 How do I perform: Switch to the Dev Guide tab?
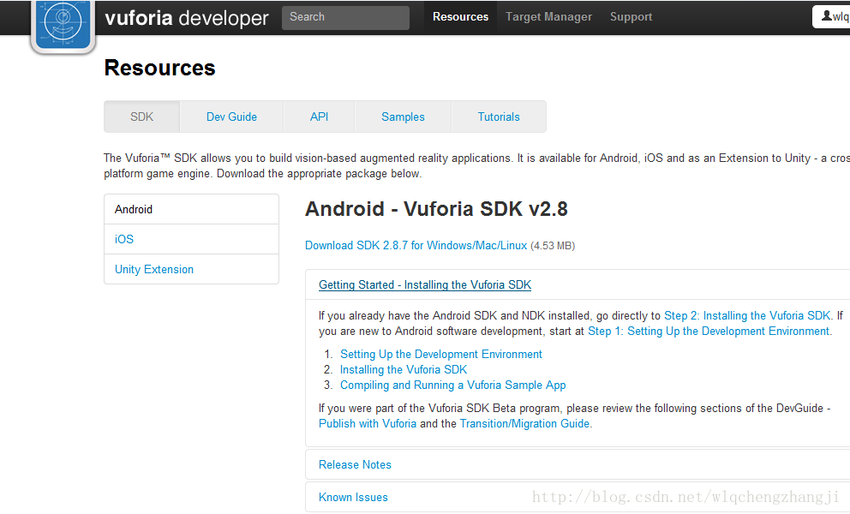click(231, 117)
